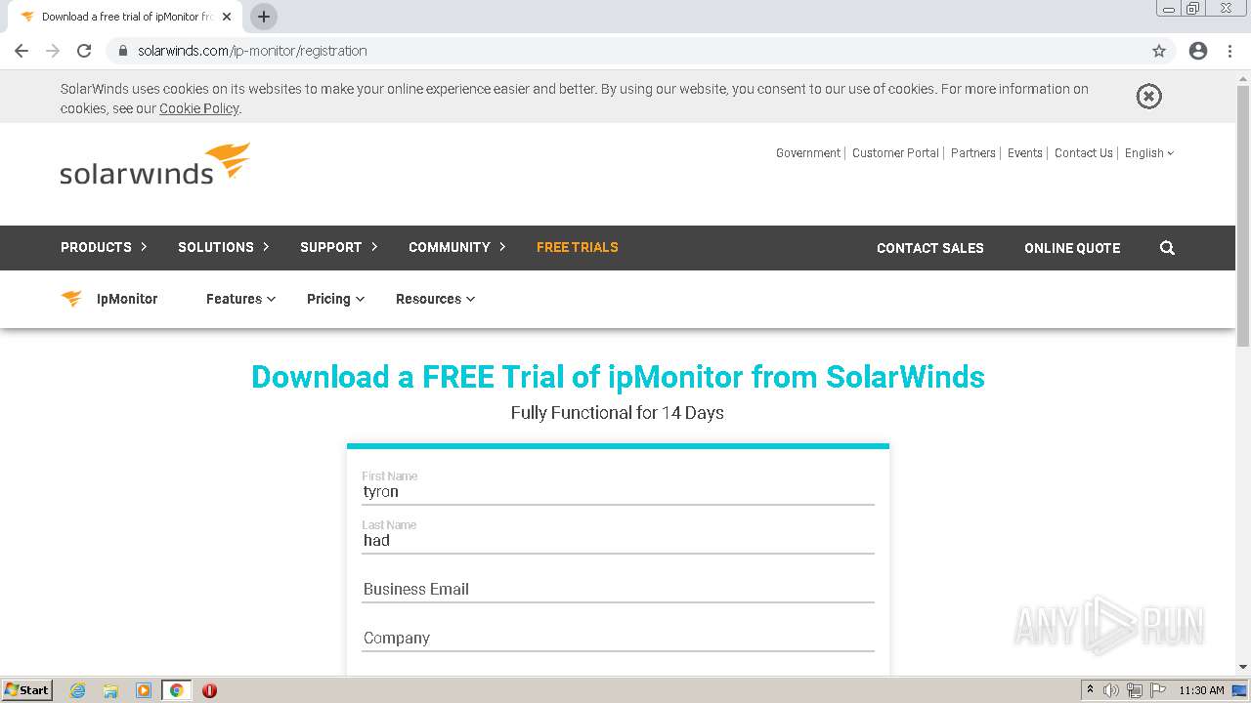The width and height of the screenshot is (1251, 703).
Task: Open Chrome profile avatar icon
Action: 1198,51
